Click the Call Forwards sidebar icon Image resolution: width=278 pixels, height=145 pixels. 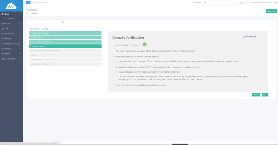pos(2,59)
